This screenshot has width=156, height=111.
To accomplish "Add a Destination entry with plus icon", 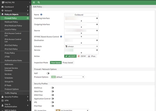I will point(81,43).
